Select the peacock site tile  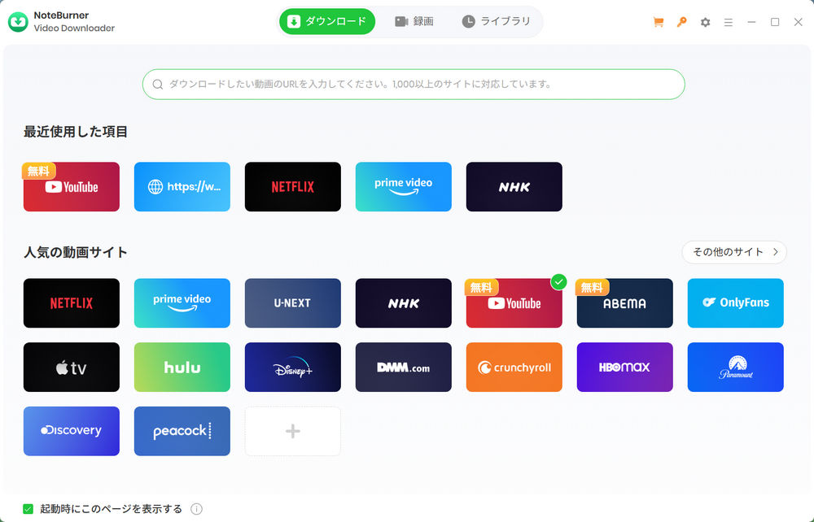tap(182, 431)
